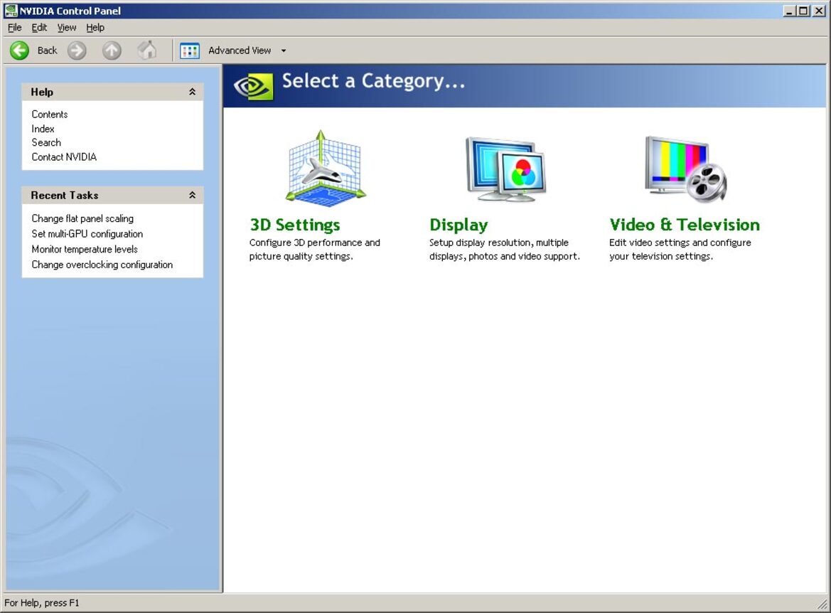
Task: Open Change flat panel scaling task
Action: 82,218
